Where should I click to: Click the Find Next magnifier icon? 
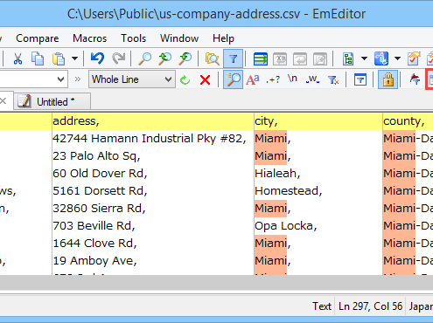[x=185, y=58]
